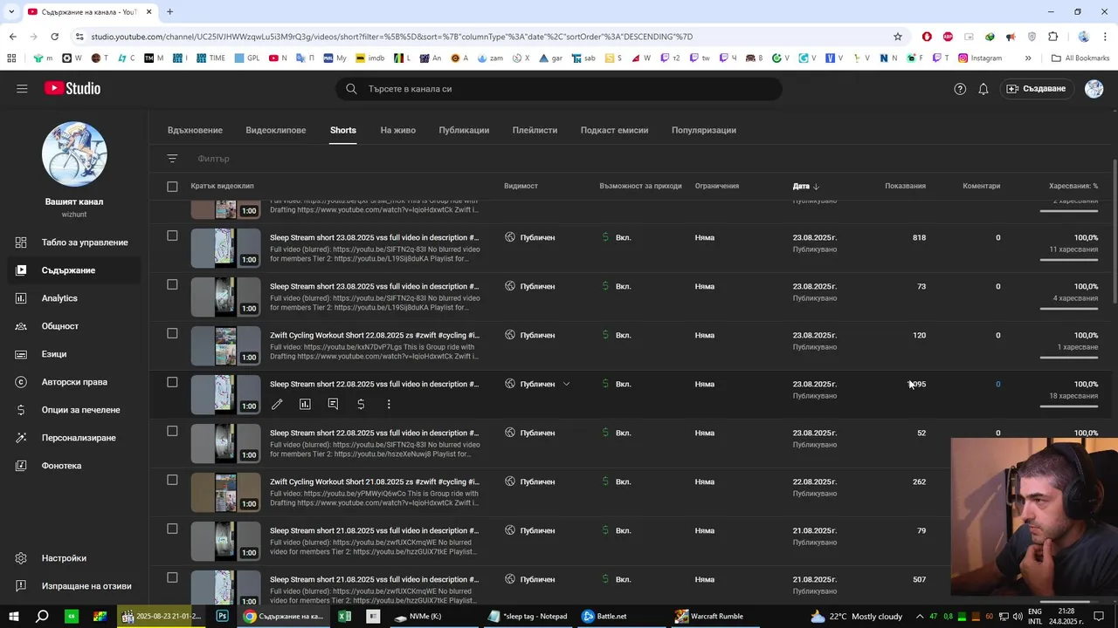Open monetization dollar icon on hovered row

361,405
